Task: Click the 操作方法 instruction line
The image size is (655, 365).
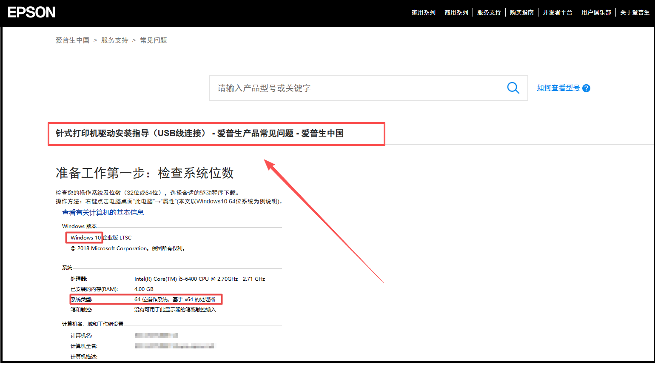Action: pyautogui.click(x=169, y=201)
